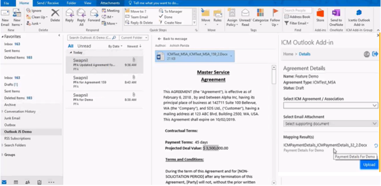Click the Search Outlook JS Demo box
The height and width of the screenshot is (186, 381).
tap(93, 38)
